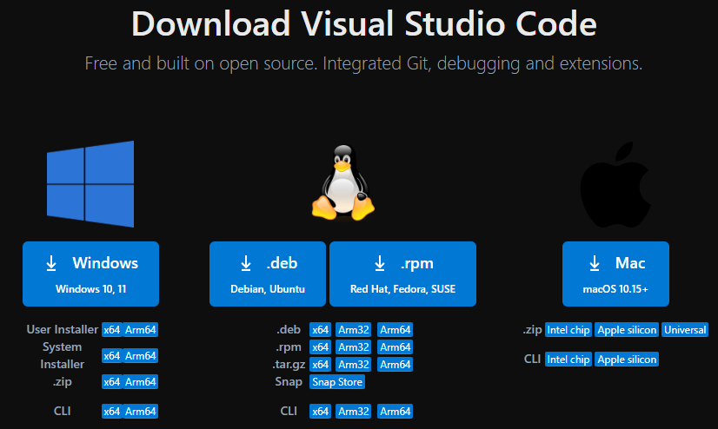Download Linux CLI x64

320,411
